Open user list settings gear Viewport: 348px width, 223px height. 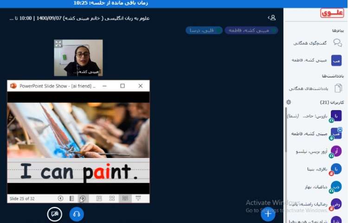289,102
